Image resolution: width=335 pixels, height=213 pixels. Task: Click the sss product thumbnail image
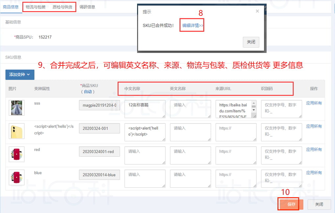coord(16,108)
